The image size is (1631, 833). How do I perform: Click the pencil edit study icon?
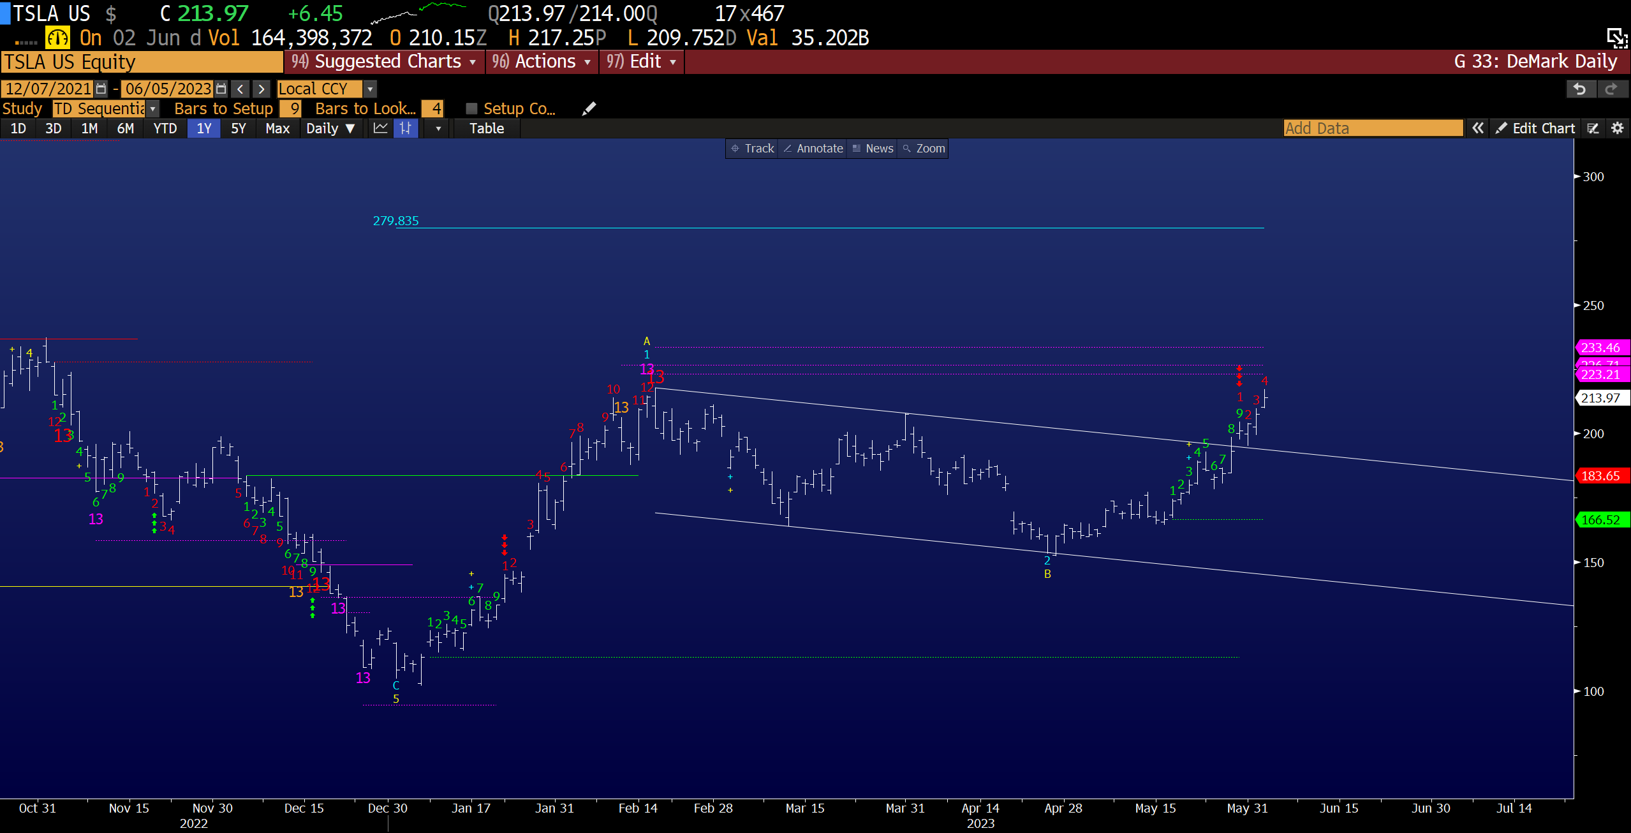click(x=589, y=108)
